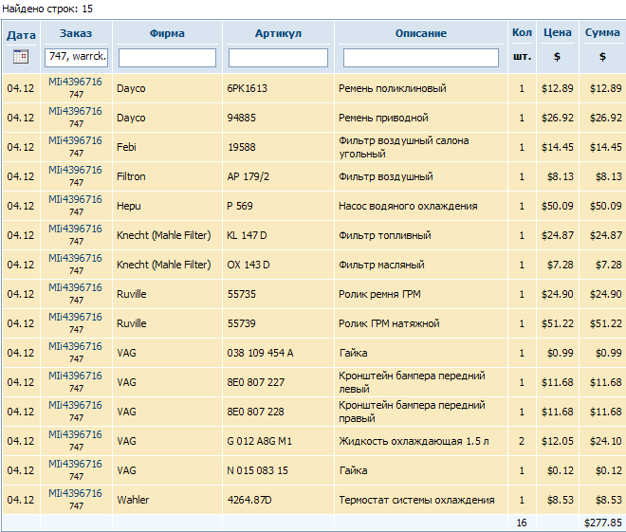
Task: Select the total quantity '16'
Action: (x=522, y=523)
